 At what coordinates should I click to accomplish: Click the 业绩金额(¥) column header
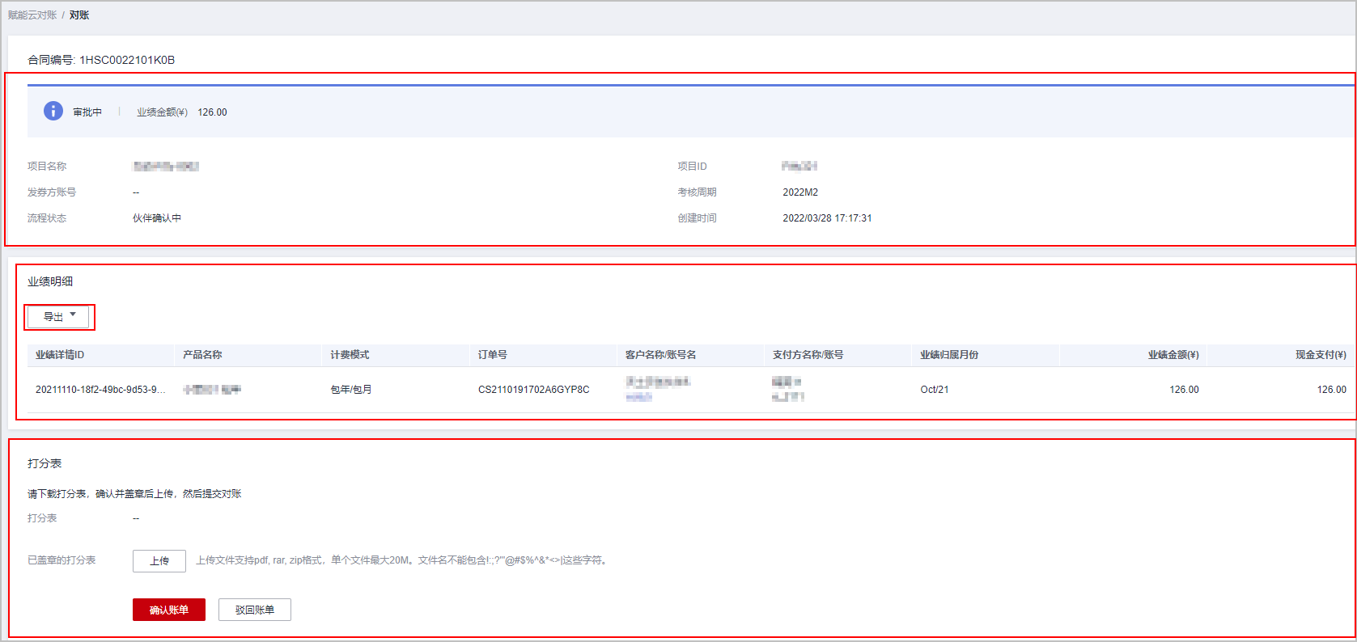pos(1173,355)
